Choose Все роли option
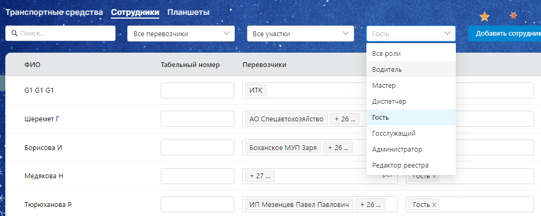The image size is (541, 216). (387, 54)
